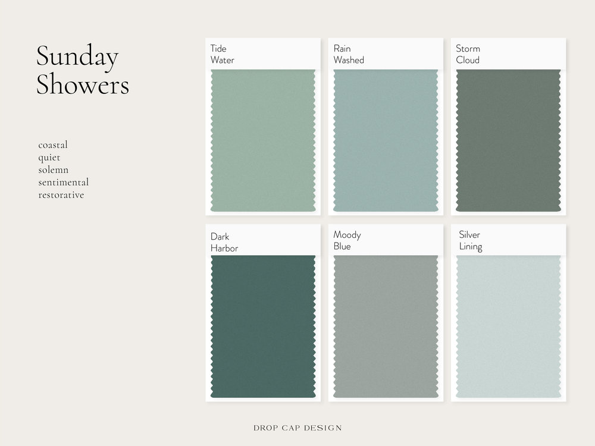
Task: Click the "Rain Washed" label text
Action: tap(349, 54)
